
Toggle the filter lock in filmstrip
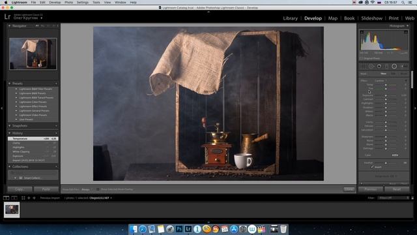click(x=412, y=198)
